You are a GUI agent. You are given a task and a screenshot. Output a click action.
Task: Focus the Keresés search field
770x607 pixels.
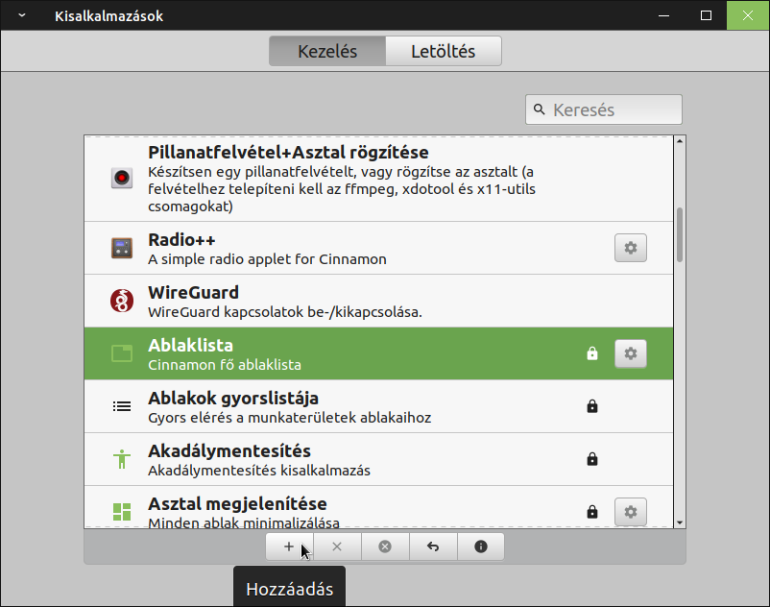click(604, 109)
